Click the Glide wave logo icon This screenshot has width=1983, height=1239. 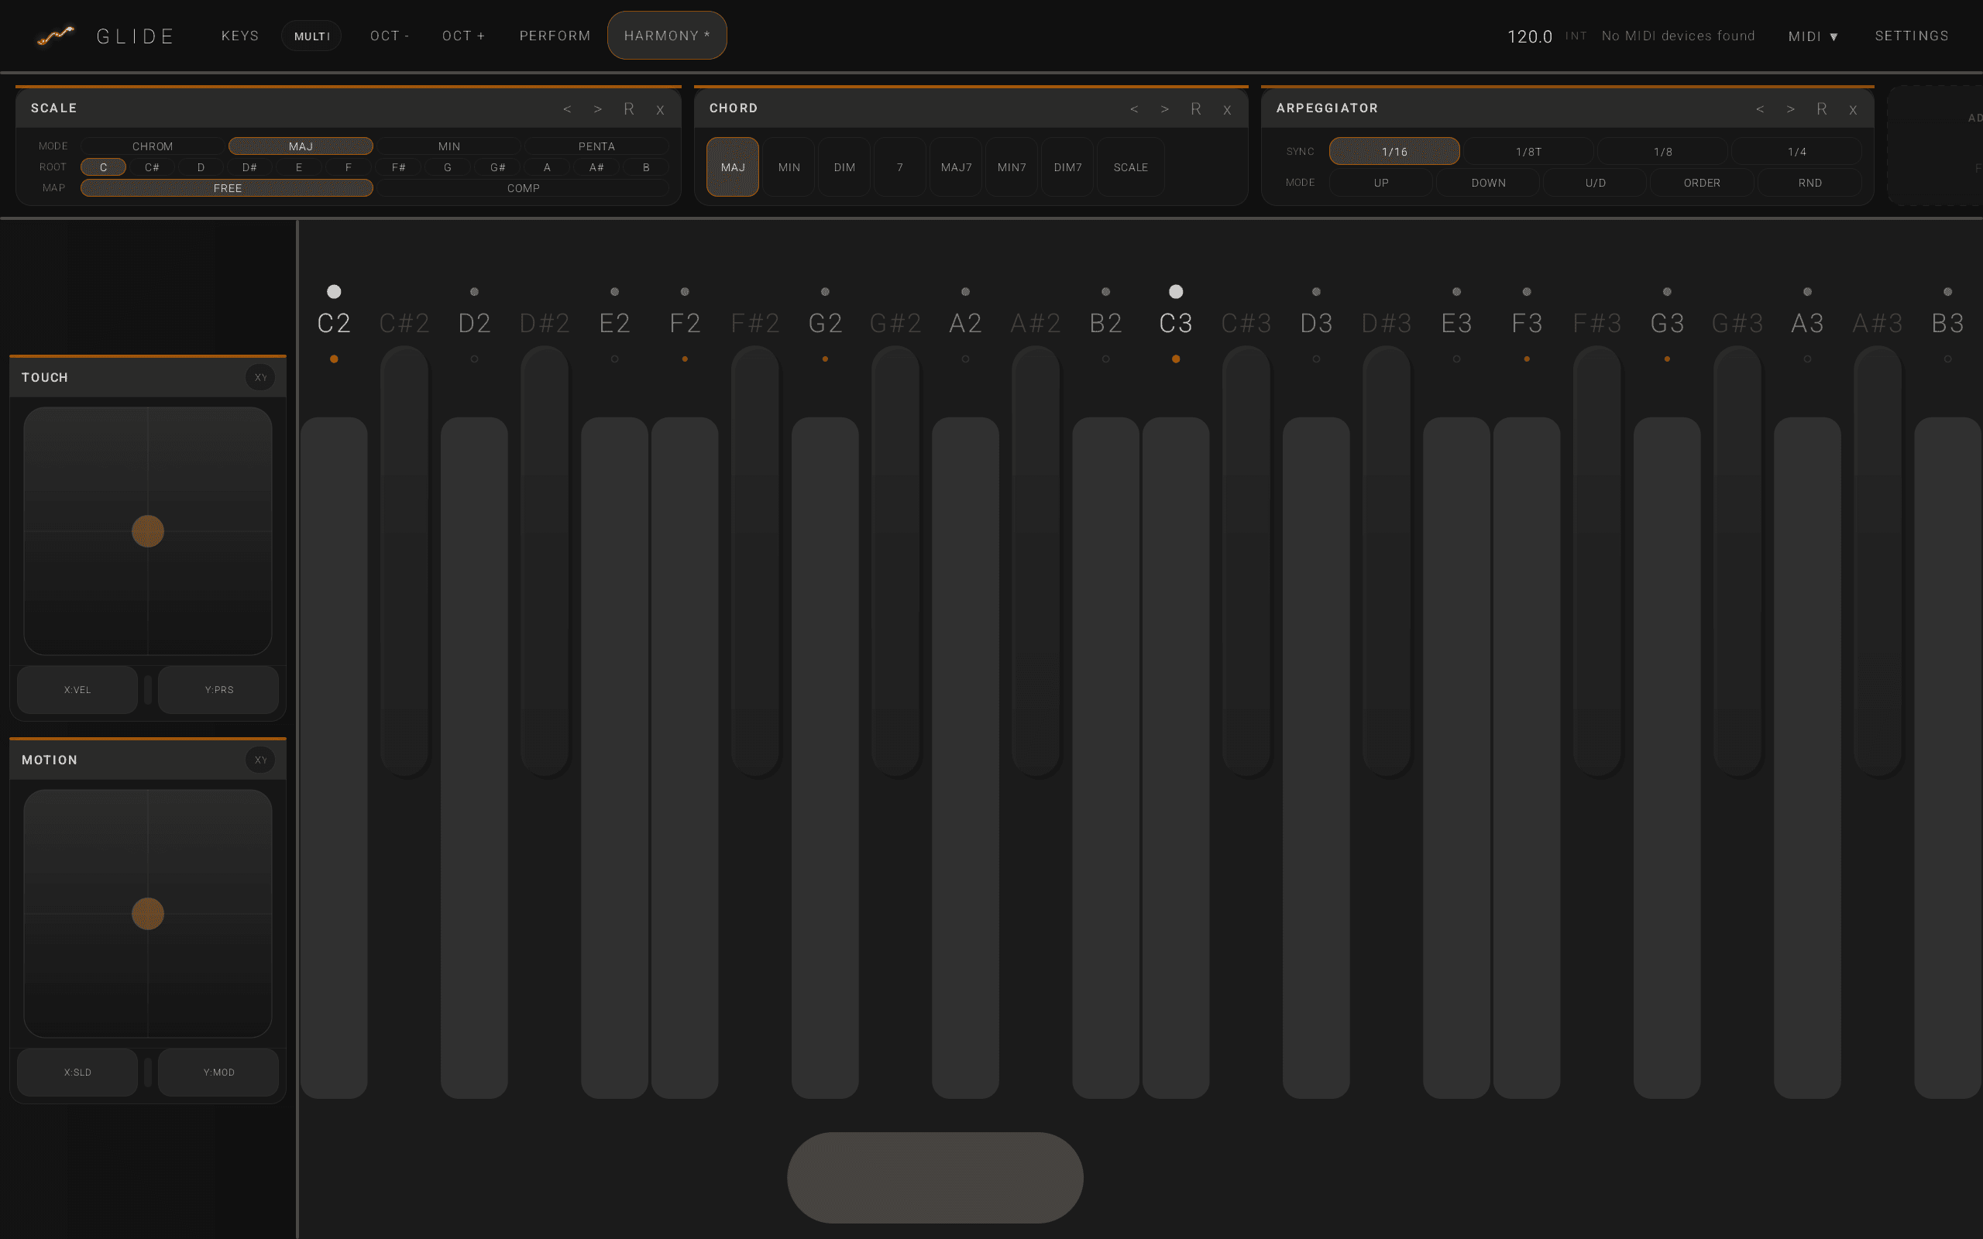[x=56, y=36]
